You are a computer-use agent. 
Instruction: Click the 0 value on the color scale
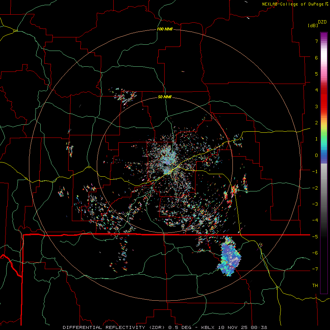click(x=316, y=155)
